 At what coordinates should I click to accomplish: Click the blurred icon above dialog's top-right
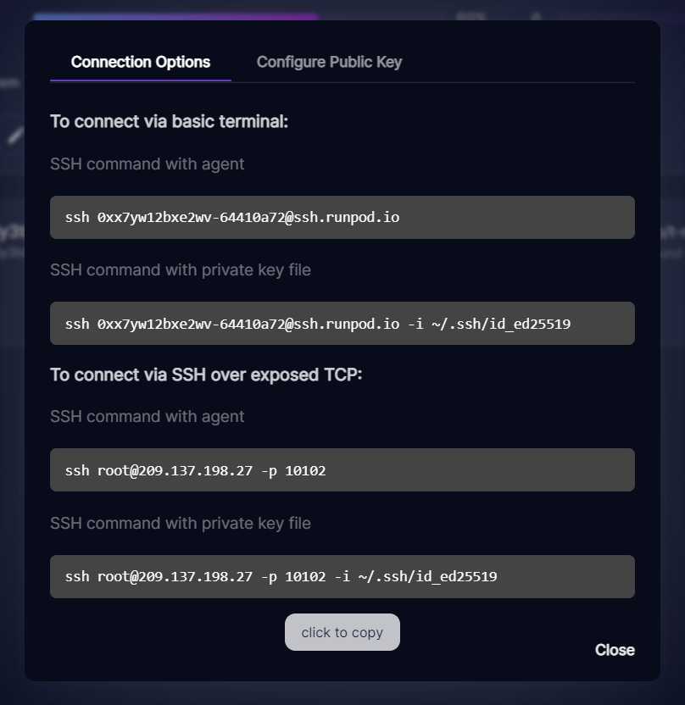coord(537,15)
